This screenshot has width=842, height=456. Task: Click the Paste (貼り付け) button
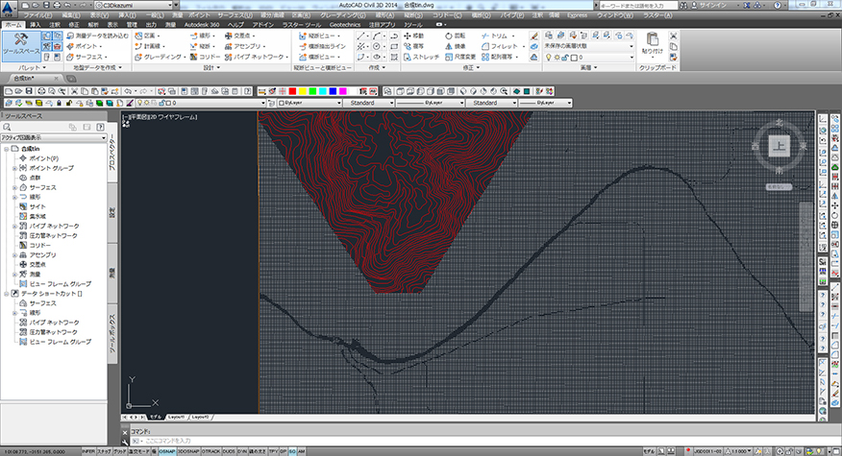pyautogui.click(x=652, y=44)
